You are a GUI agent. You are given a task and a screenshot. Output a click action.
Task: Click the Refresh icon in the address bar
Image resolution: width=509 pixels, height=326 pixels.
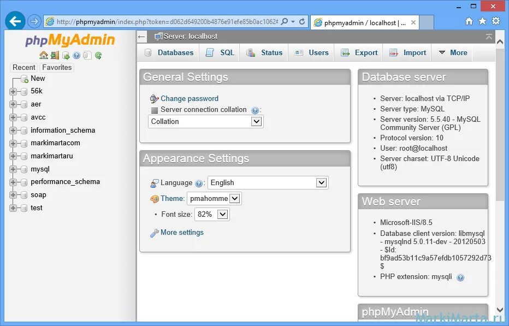[x=302, y=21]
